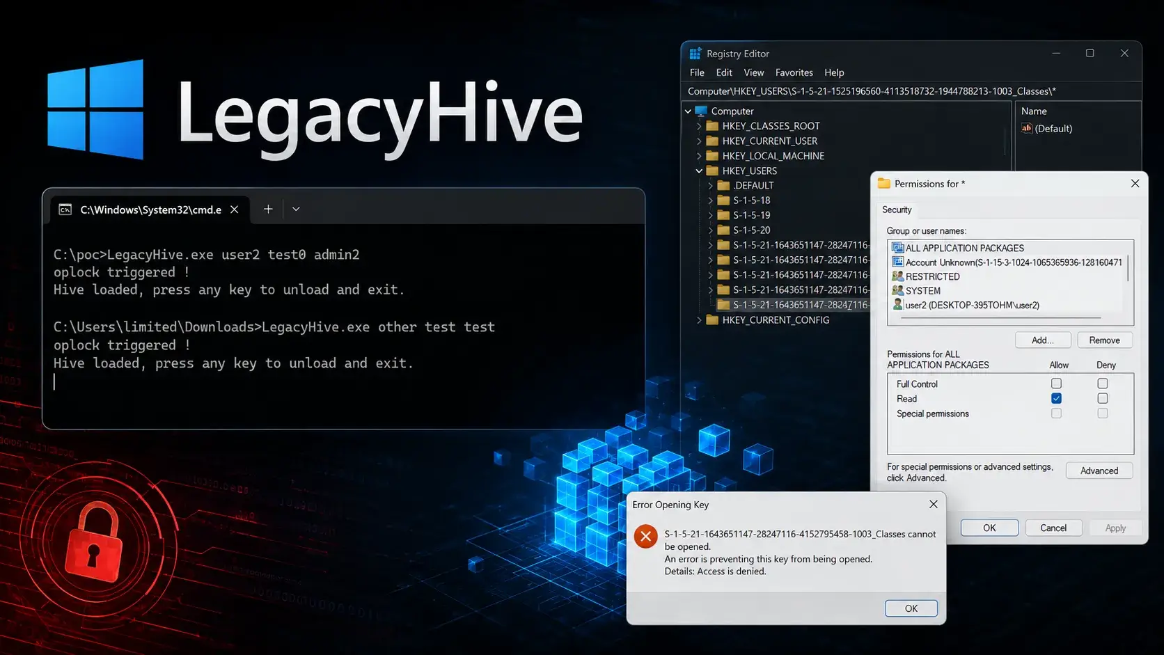This screenshot has height=655, width=1164.
Task: Open the terminal tab dropdown chevron
Action: coord(296,209)
